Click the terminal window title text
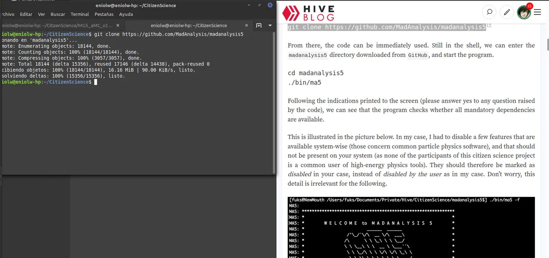Image resolution: width=549 pixels, height=258 pixels. coord(136,6)
